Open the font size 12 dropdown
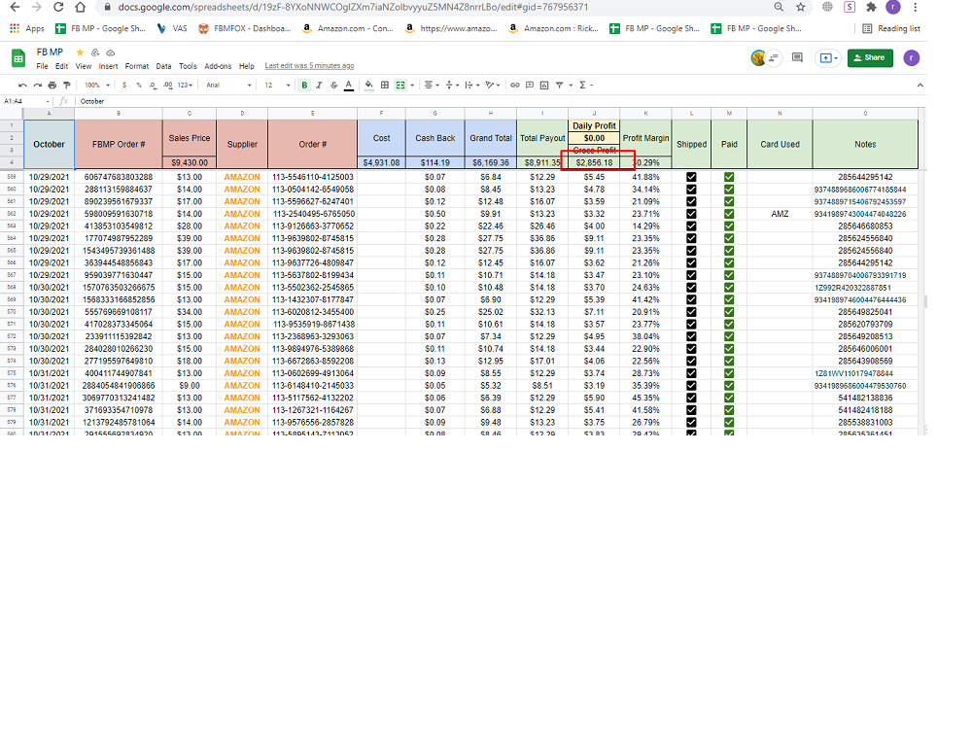The height and width of the screenshot is (729, 972). click(x=277, y=85)
